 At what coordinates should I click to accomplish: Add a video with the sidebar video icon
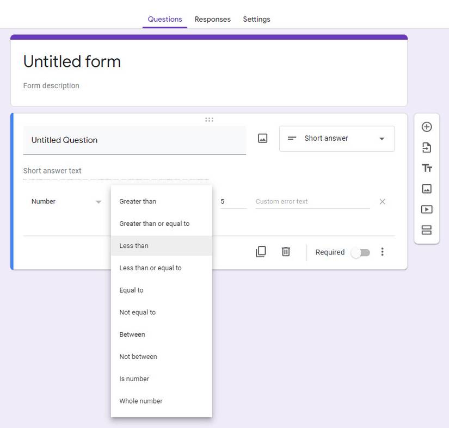point(427,209)
